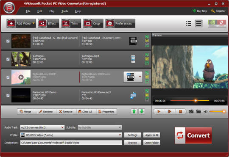Image resolution: width=229 pixels, height=157 pixels.
Task: Click the profile Settings button
Action: pos(133,135)
